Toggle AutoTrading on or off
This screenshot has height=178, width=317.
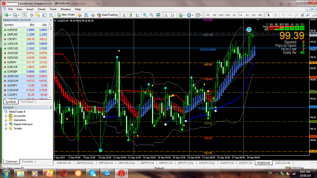click(x=107, y=15)
